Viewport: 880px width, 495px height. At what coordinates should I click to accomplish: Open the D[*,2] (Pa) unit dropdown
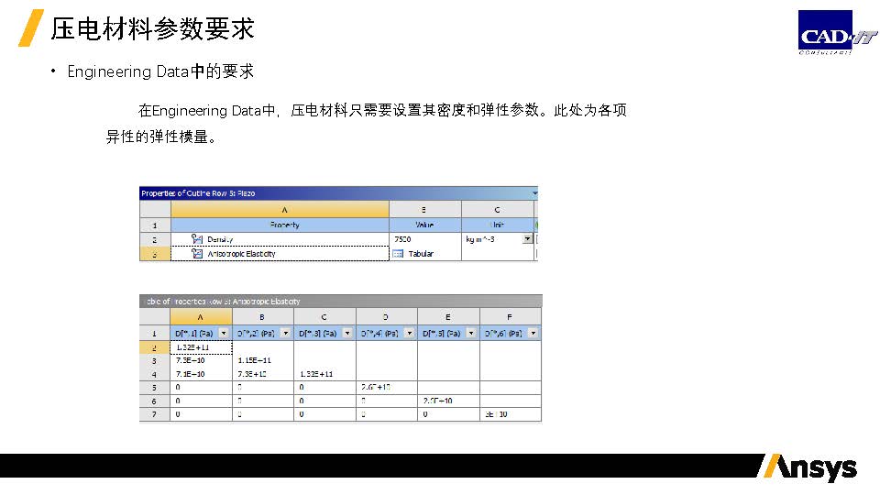285,333
